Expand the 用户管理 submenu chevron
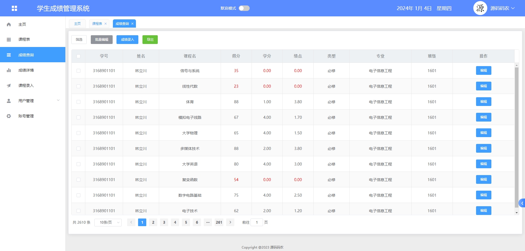The image size is (525, 251). (x=58, y=101)
